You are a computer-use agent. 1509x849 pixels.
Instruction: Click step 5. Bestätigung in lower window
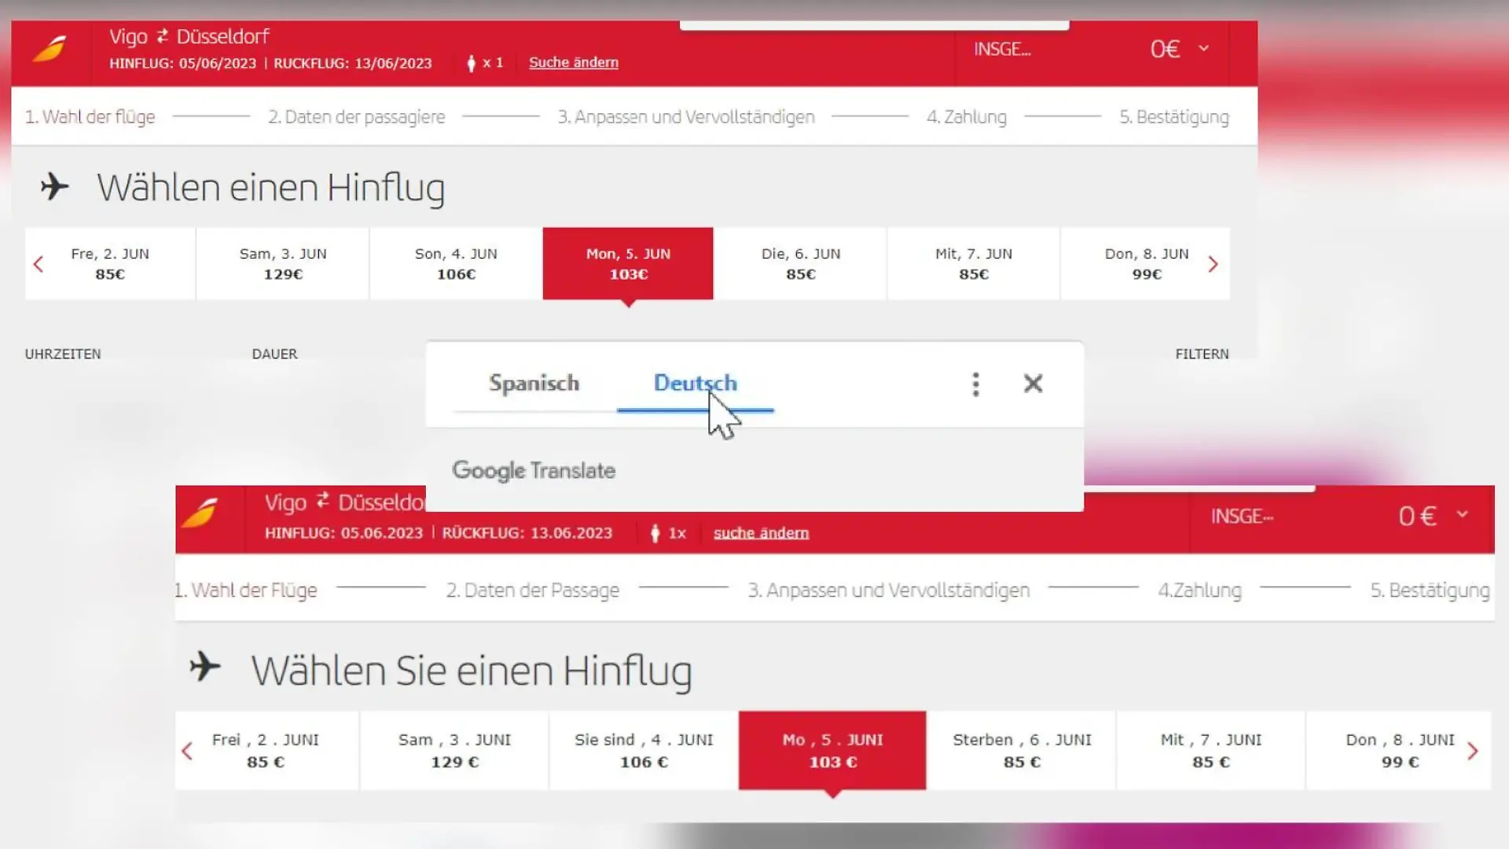1430,590
